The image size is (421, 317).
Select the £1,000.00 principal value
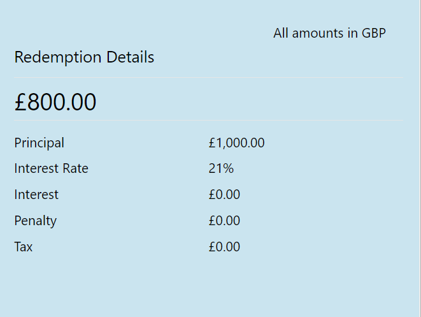pos(236,143)
